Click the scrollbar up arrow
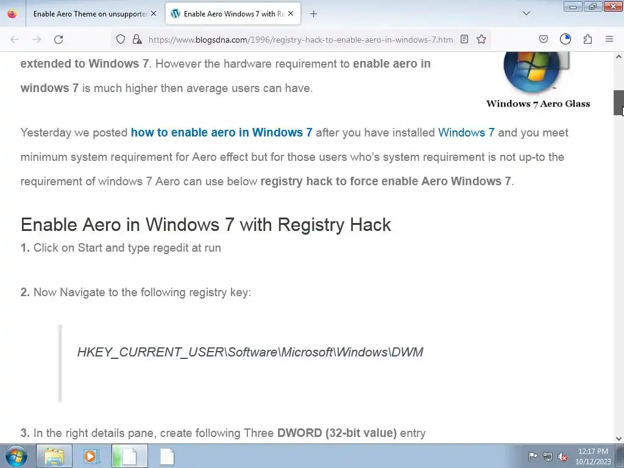624x468 pixels. (x=619, y=57)
